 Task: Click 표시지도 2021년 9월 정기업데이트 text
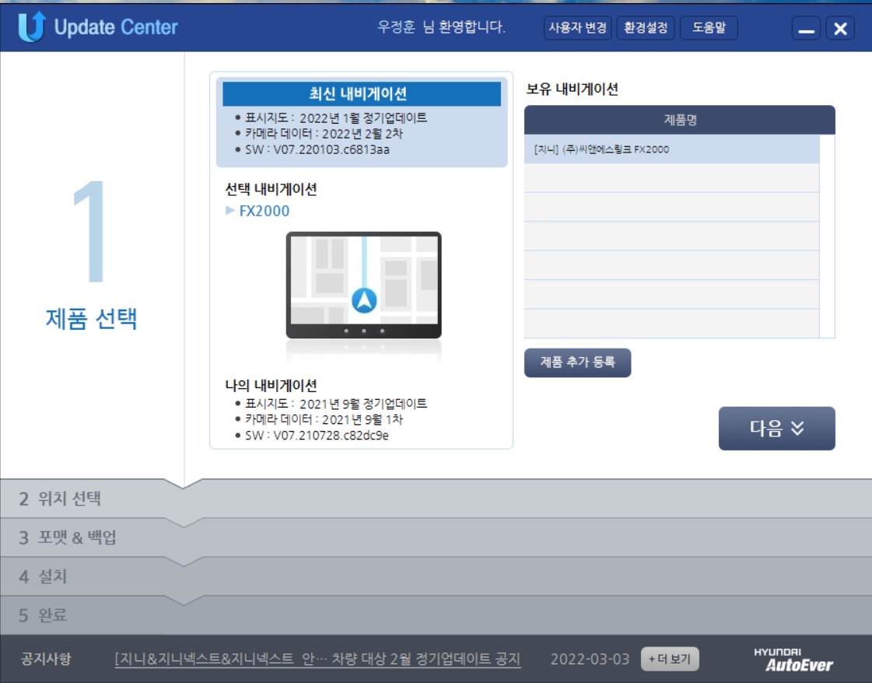[336, 404]
